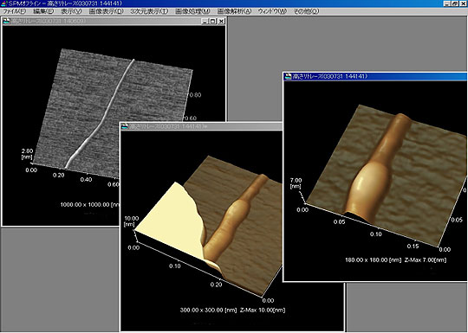468x333 pixels.
Task: Open the 3次元表示(T) menu
Action: pos(149,11)
